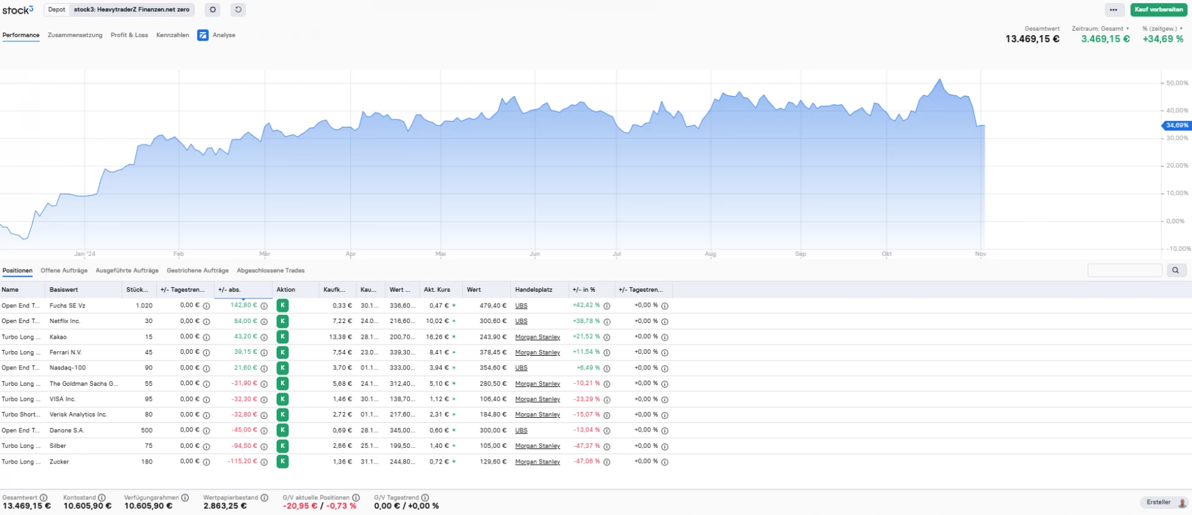1192x515 pixels.
Task: Sort by the +/- abs. column header
Action: [230, 290]
